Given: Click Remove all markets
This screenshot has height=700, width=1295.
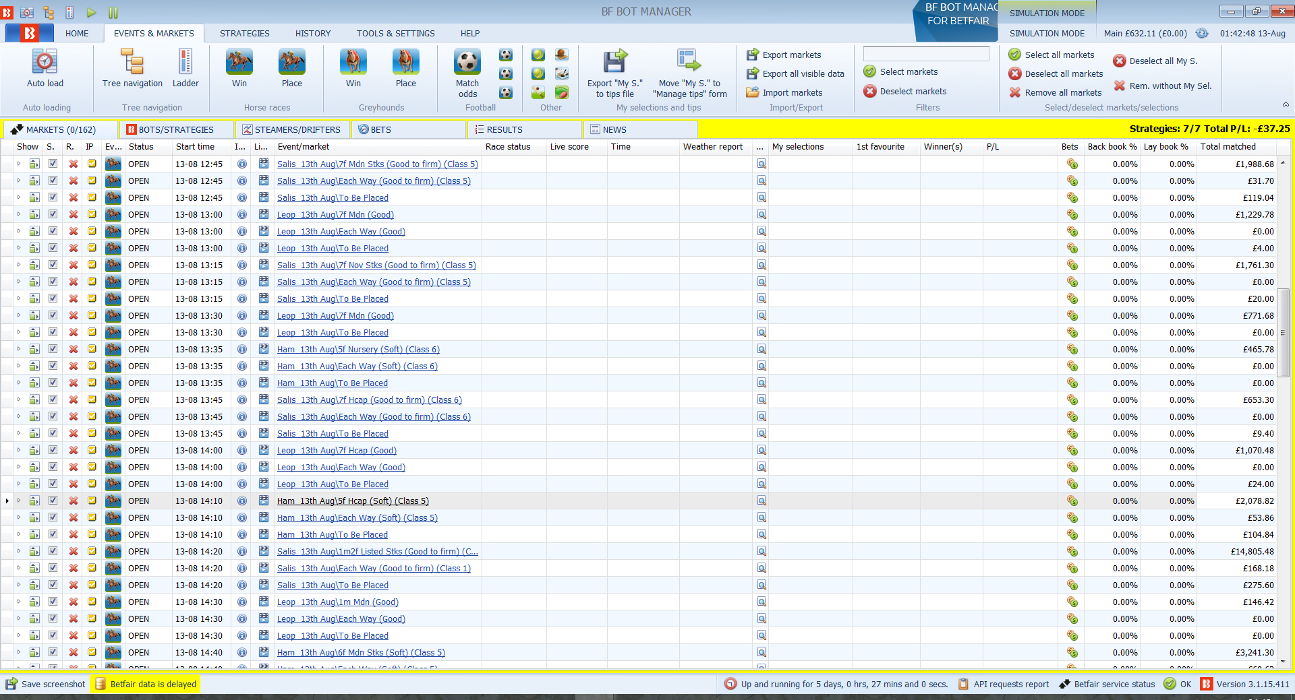Looking at the screenshot, I should click(x=1056, y=93).
